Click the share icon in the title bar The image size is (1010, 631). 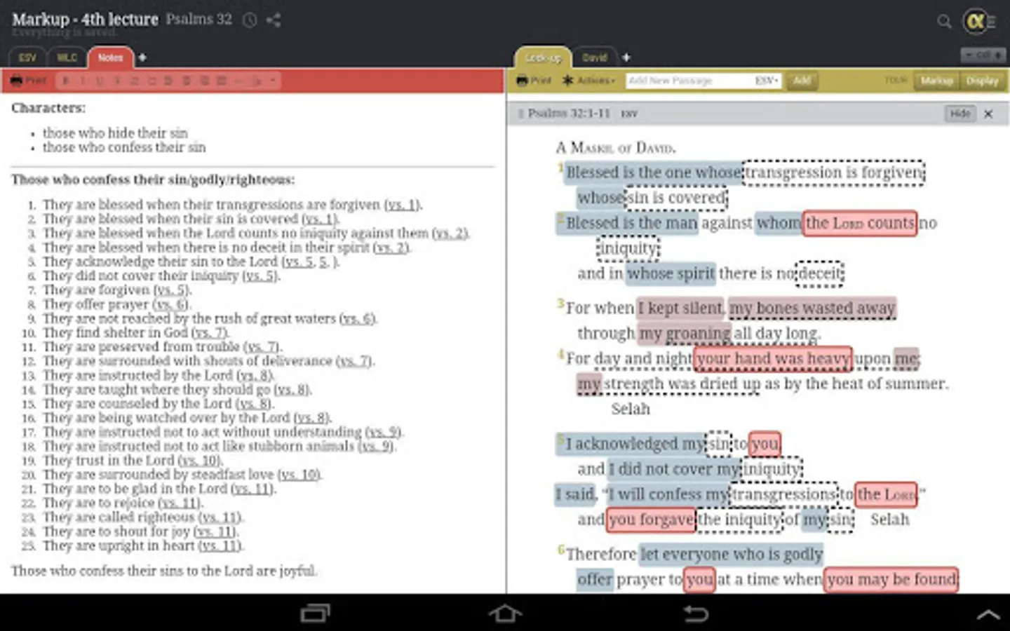click(x=274, y=20)
